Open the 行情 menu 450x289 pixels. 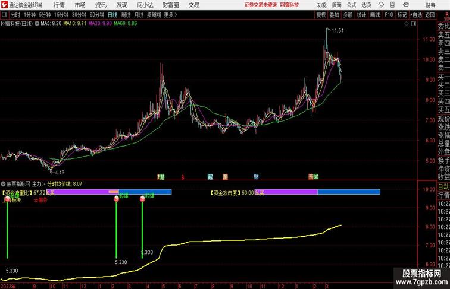59,5
